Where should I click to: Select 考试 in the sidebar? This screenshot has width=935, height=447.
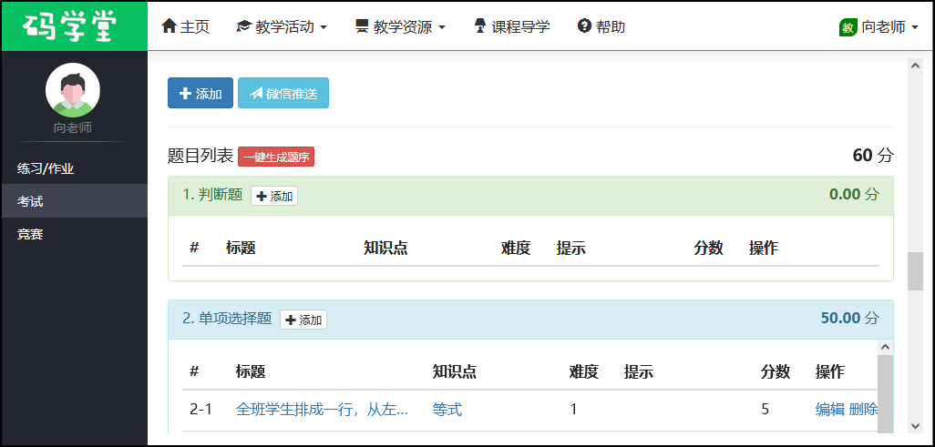74,201
